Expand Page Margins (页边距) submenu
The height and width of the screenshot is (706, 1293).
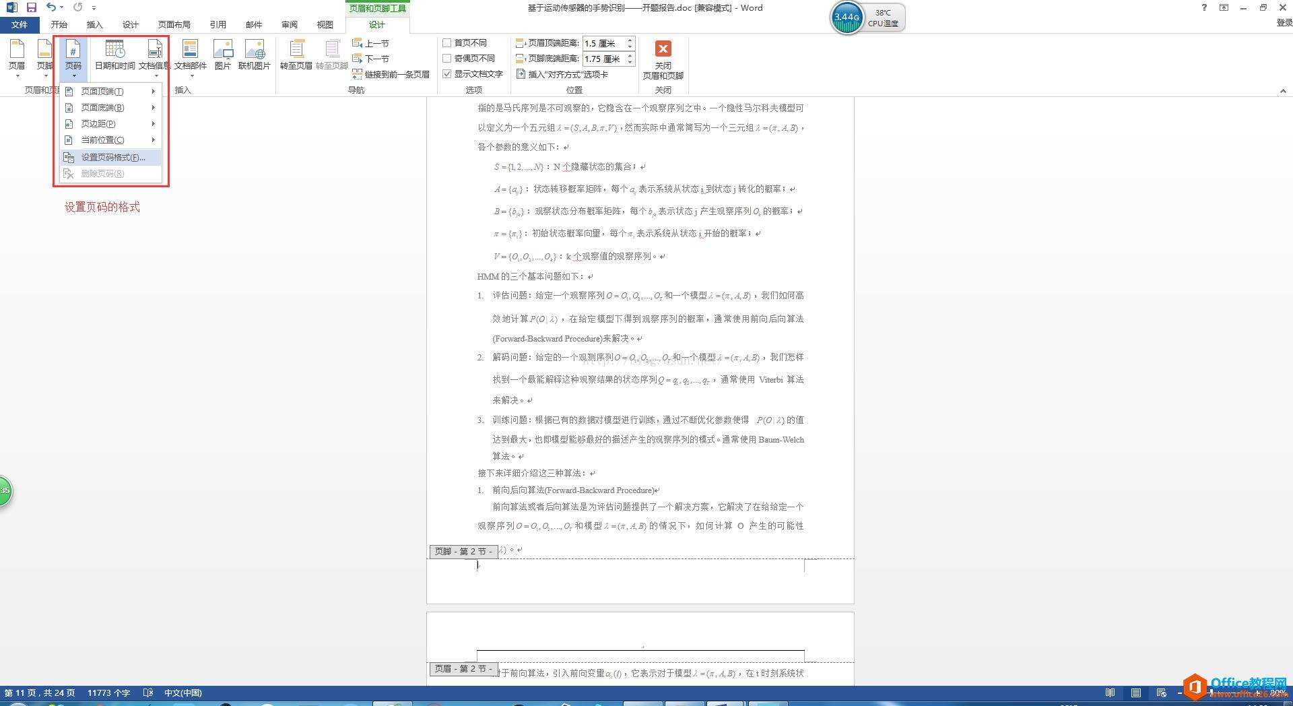(x=111, y=123)
